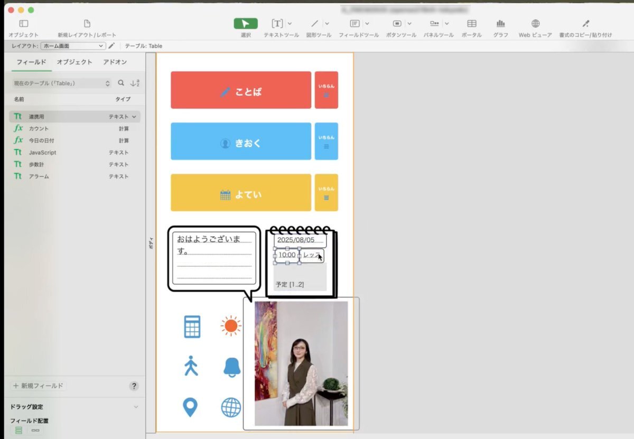Viewport: 634px width, 439px height.
Task: Click the field search magnifier icon
Action: pyautogui.click(x=121, y=83)
